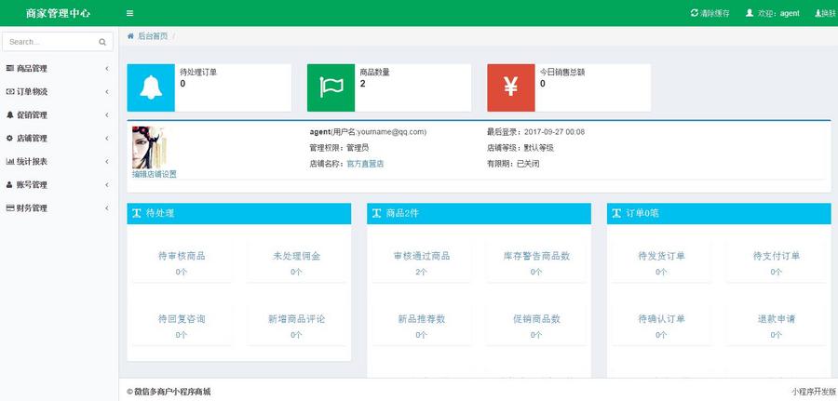Screen dimensions: 838x401
Task: Open 待发货订单 card
Action: pos(662,261)
